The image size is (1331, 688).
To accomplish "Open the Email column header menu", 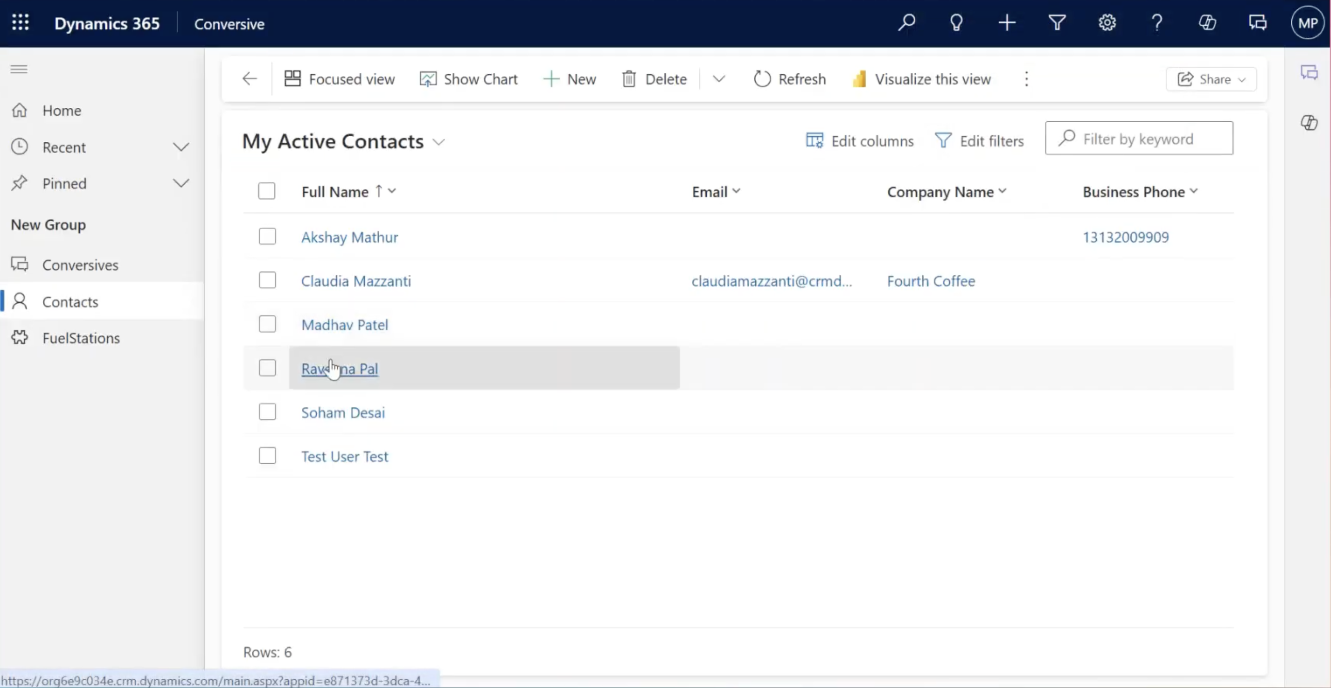I will click(716, 192).
